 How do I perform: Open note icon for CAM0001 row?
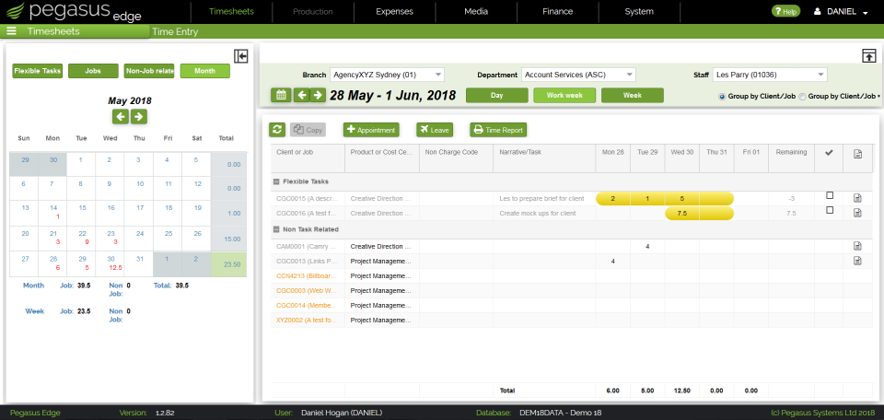point(857,246)
